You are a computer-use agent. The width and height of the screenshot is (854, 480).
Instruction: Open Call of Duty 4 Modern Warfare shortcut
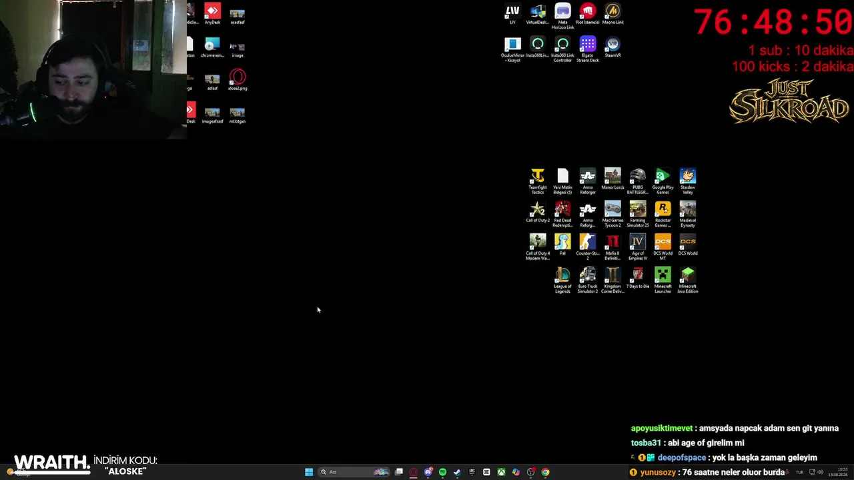click(538, 247)
